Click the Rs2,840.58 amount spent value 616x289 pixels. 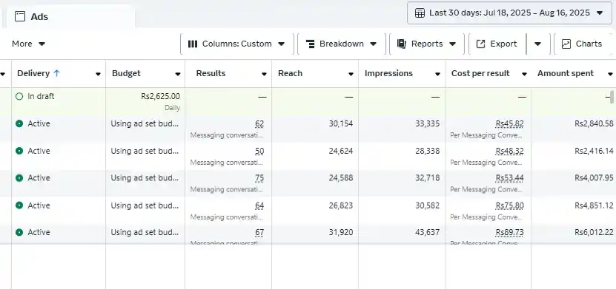click(x=594, y=123)
